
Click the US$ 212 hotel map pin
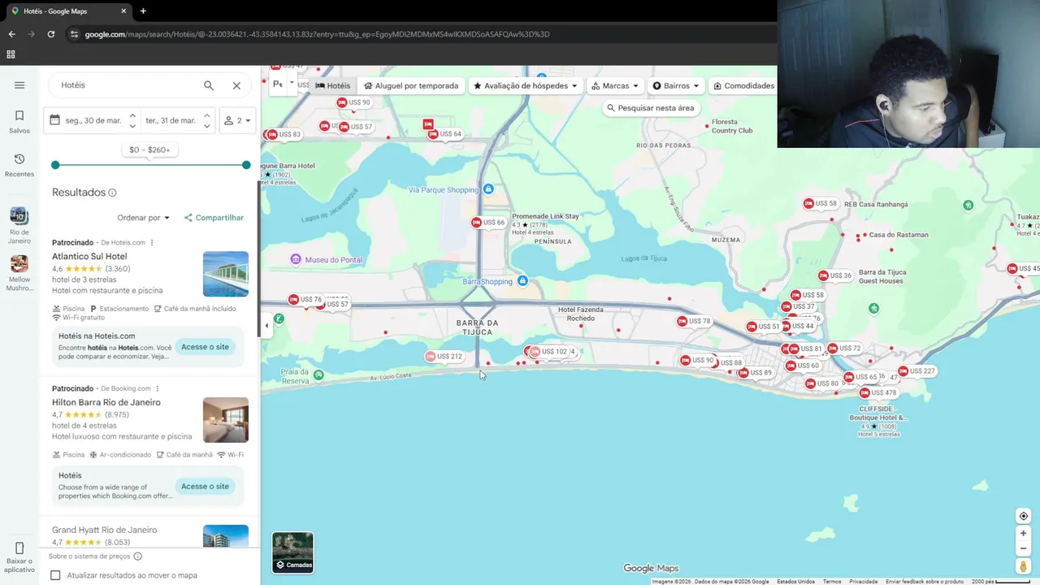coord(444,357)
